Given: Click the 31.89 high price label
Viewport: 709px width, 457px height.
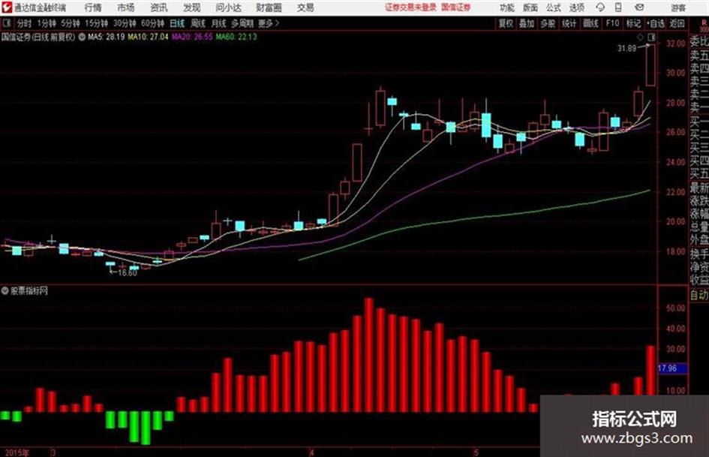Looking at the screenshot, I should coord(626,48).
